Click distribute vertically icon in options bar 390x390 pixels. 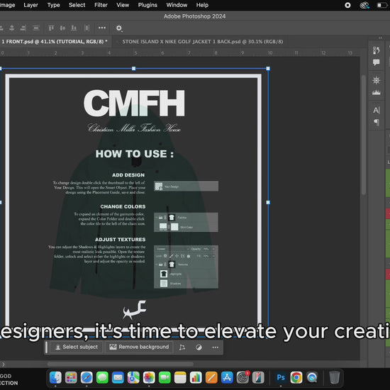(36, 28)
